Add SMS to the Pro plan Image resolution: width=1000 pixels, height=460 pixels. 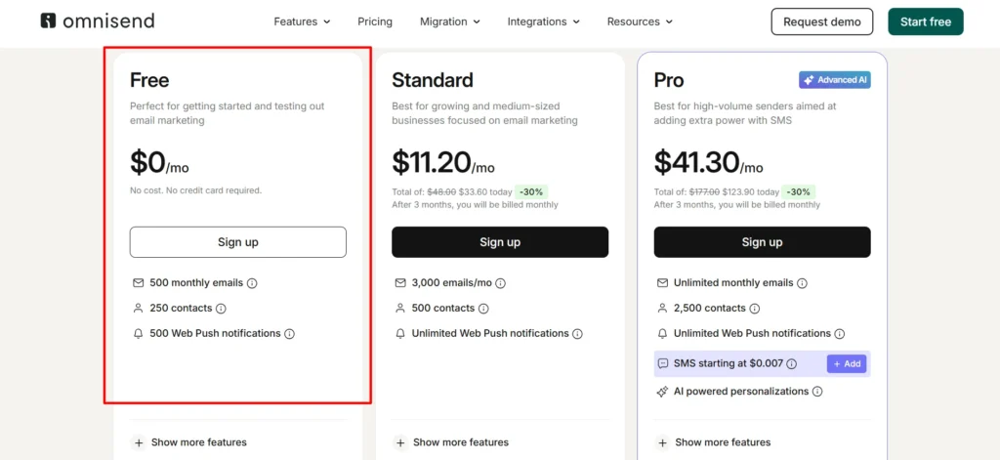[x=847, y=364]
